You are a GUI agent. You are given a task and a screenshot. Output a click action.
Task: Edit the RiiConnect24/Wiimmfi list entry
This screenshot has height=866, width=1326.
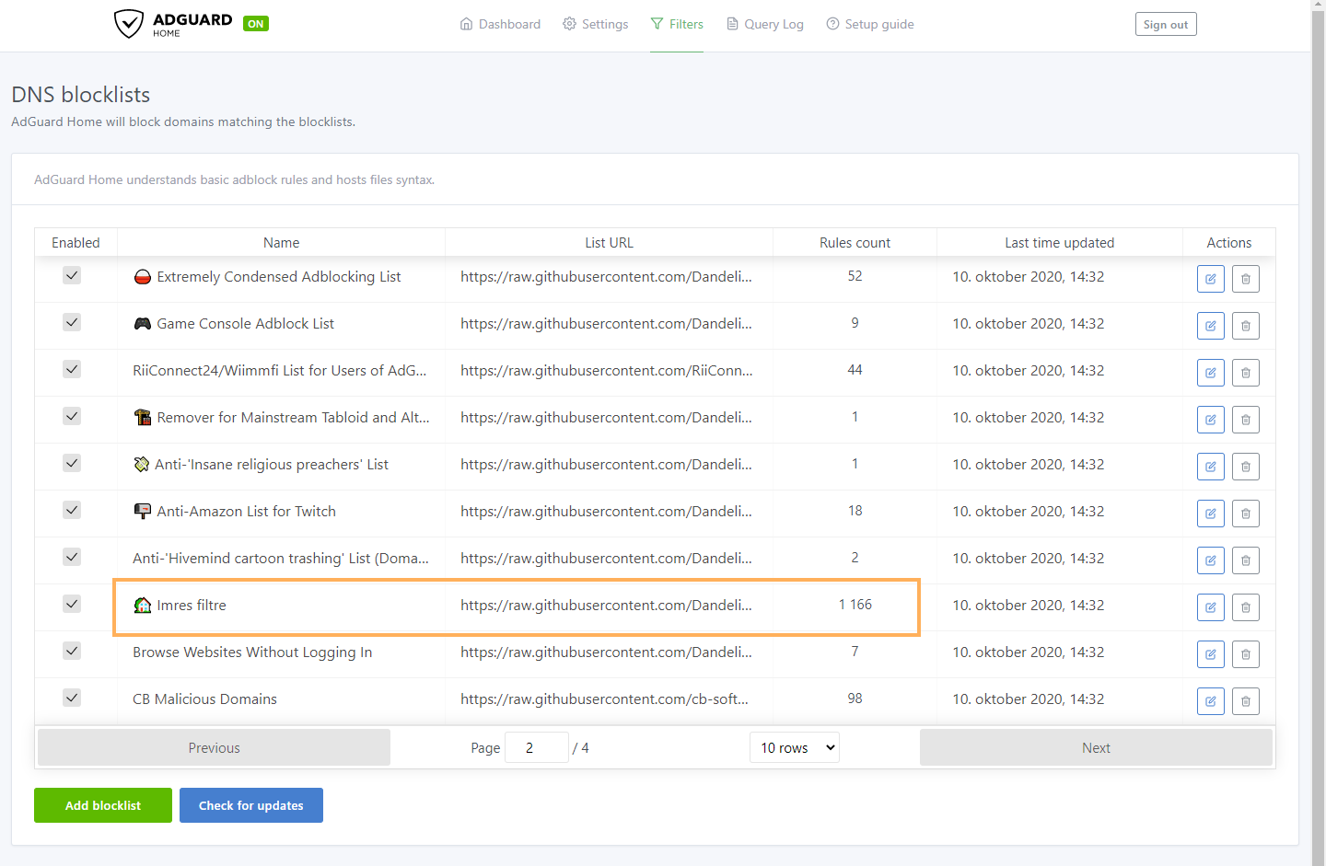[x=1211, y=373]
